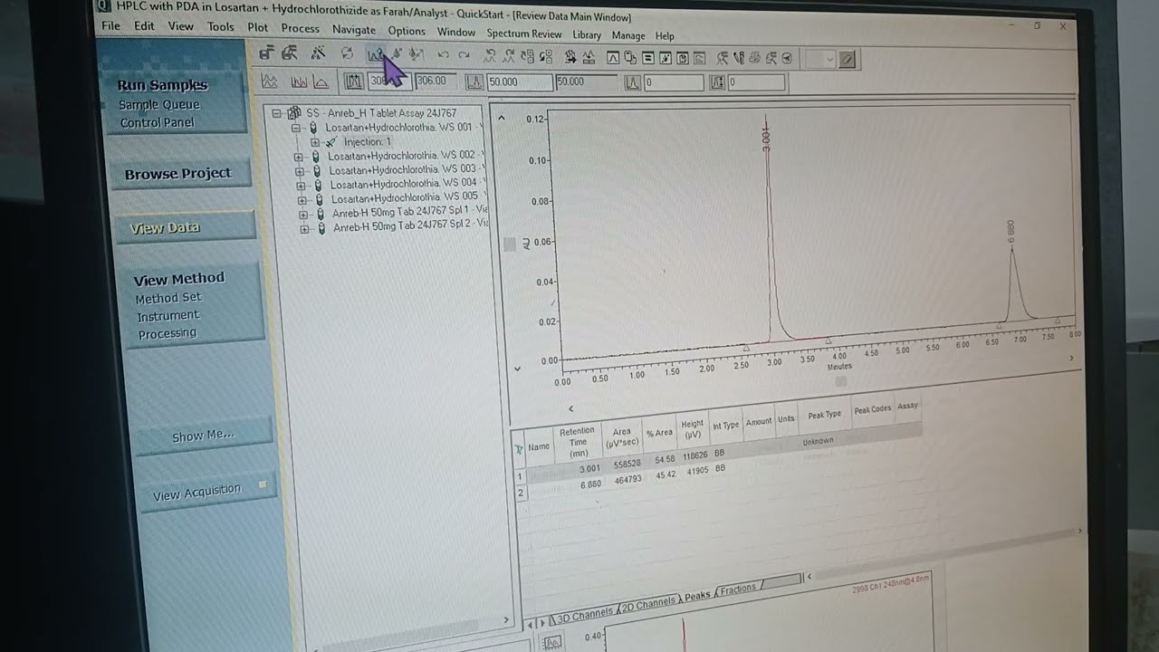Click the chromatogram horizontal scroll right arrow
The width and height of the screenshot is (1159, 652).
point(1072,359)
